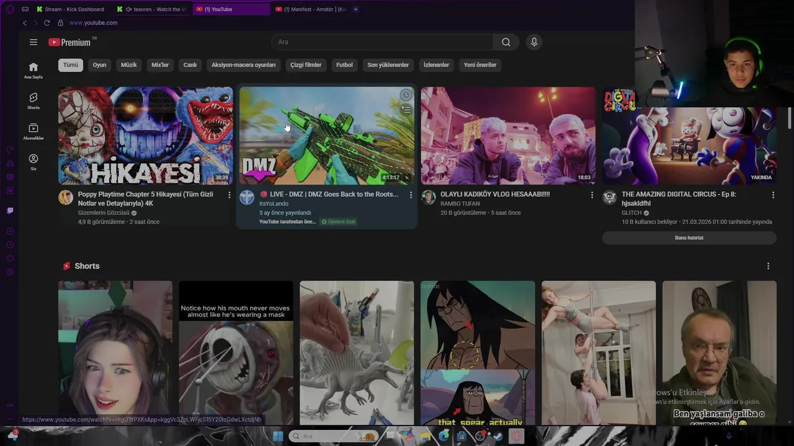The image size is (794, 446).
Task: Click the Bana hatırlat button
Action: click(x=689, y=238)
